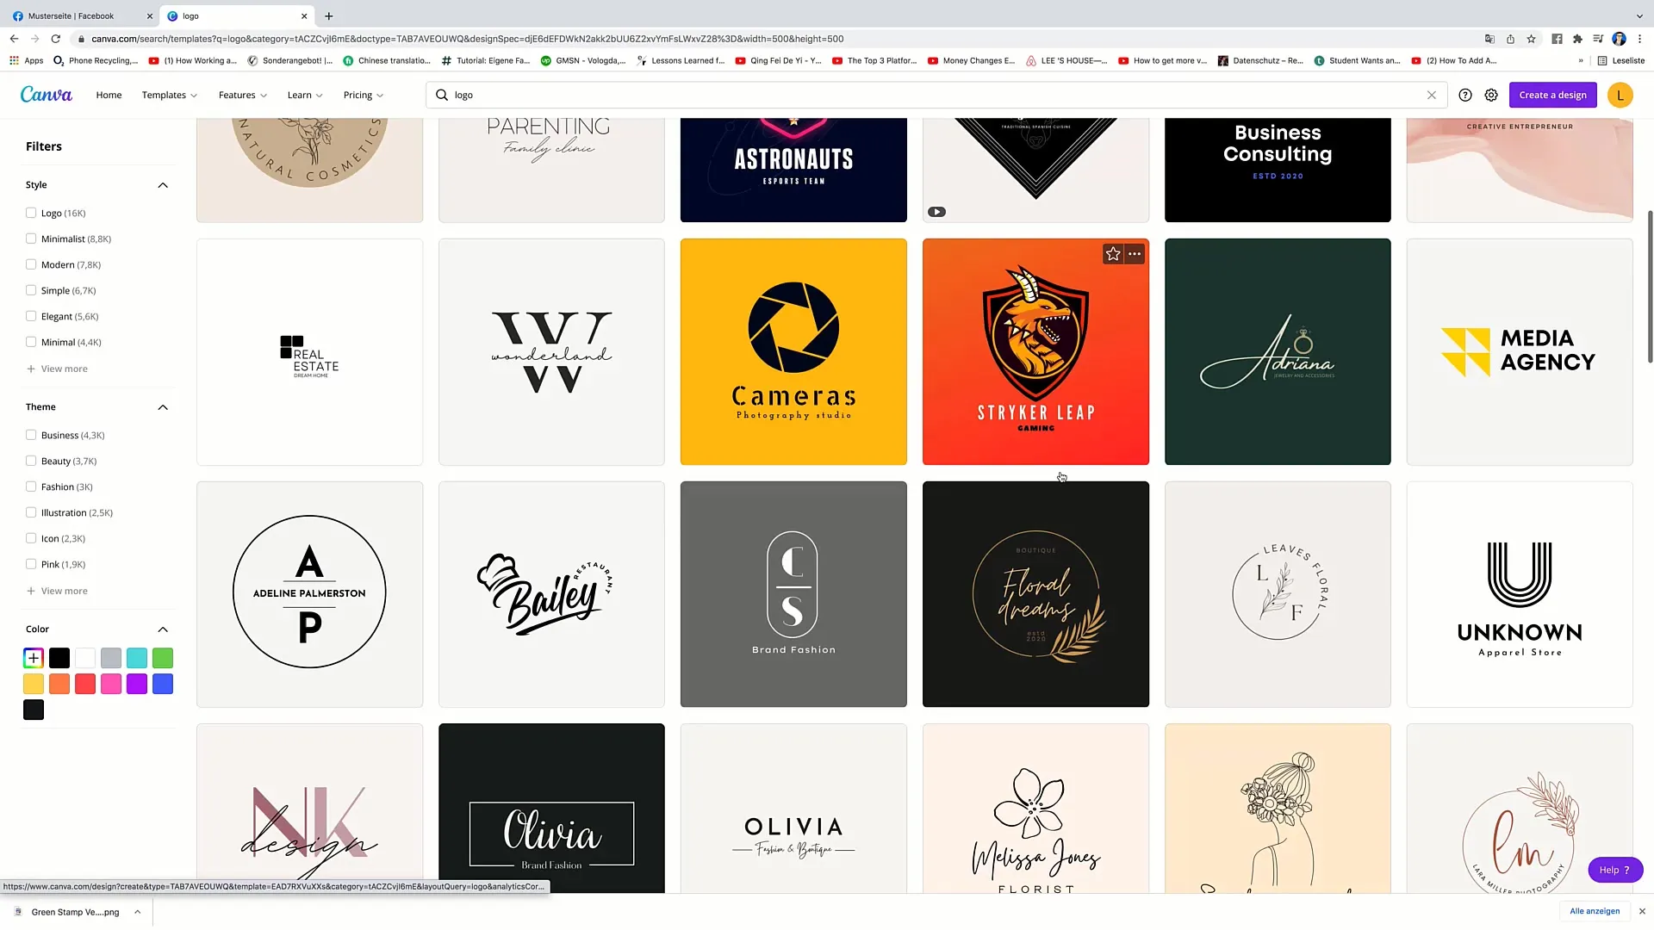Collapse the Theme filter section
The image size is (1654, 930).
163,407
